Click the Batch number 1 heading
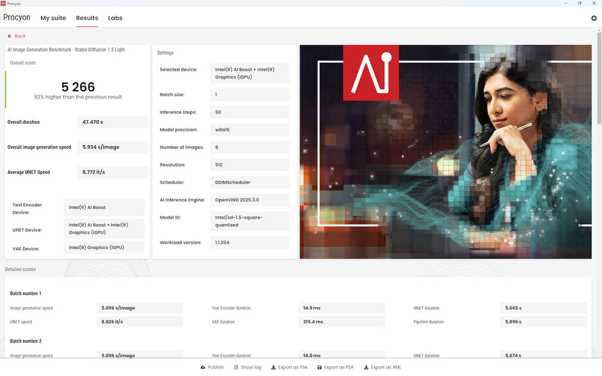Image resolution: width=602 pixels, height=376 pixels. pyautogui.click(x=26, y=293)
